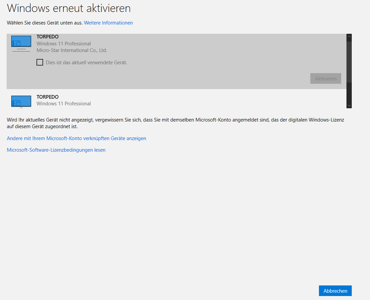Click the device list scroll-down arrow
Screen dimensions: 370x300
click(x=349, y=106)
